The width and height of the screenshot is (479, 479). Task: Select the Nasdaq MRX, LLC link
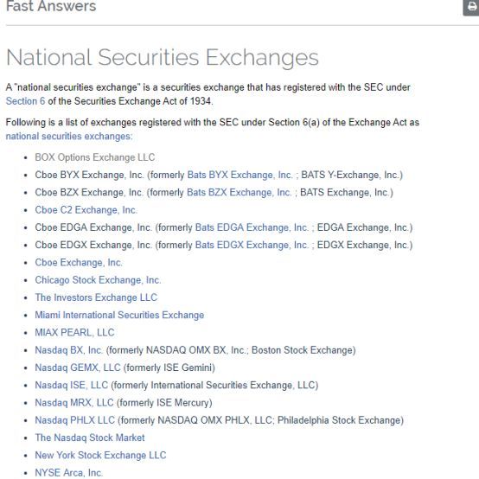coord(74,403)
